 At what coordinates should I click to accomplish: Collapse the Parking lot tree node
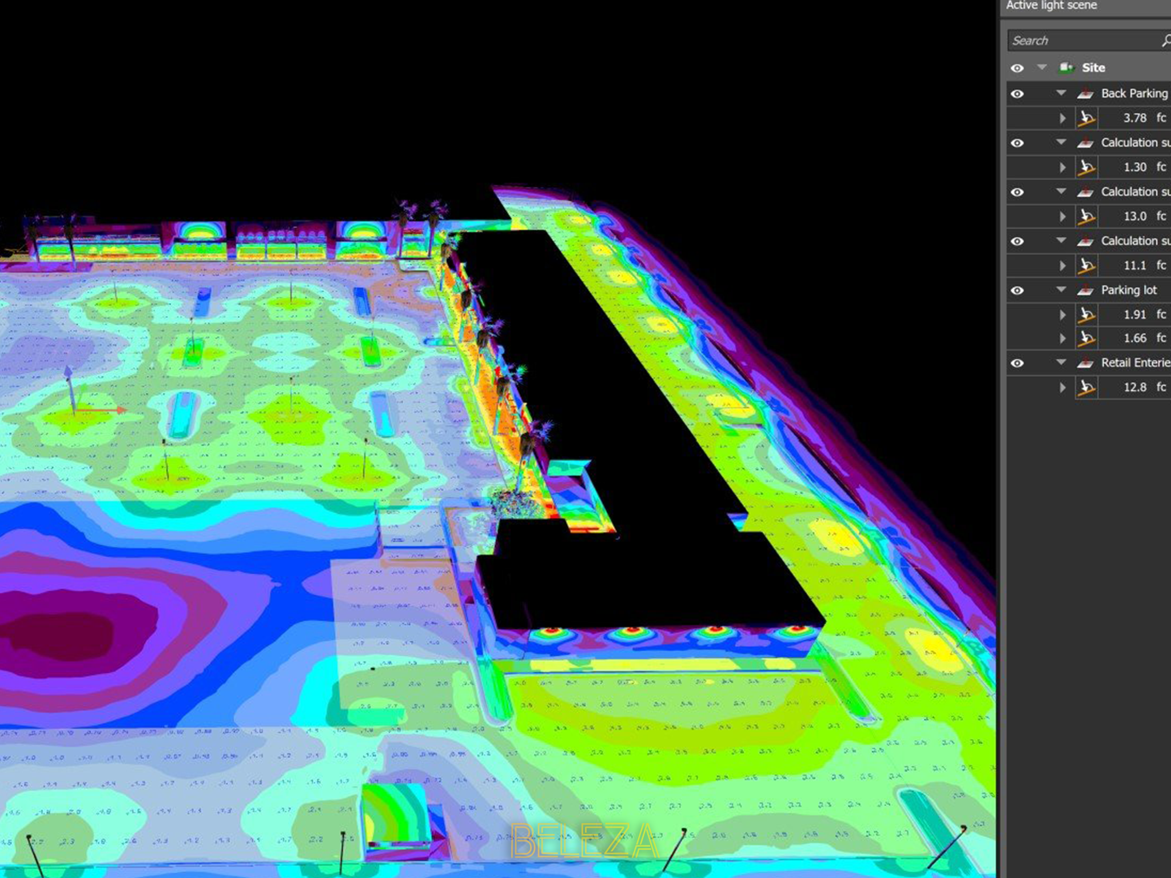tap(1061, 290)
